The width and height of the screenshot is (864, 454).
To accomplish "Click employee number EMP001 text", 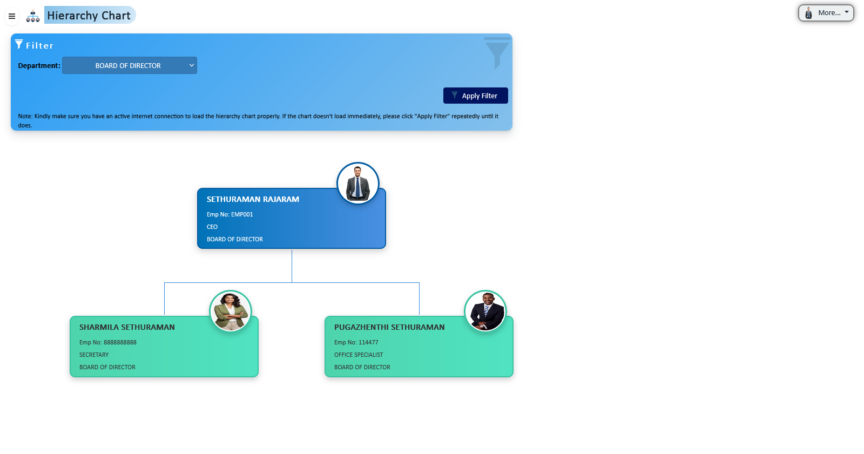I will tap(230, 214).
